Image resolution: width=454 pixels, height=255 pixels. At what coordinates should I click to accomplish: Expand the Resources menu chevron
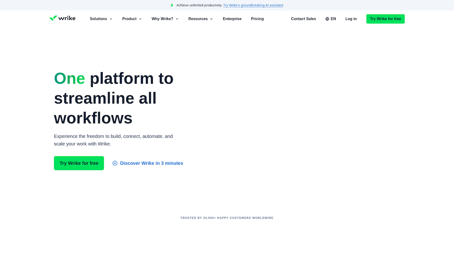click(211, 19)
